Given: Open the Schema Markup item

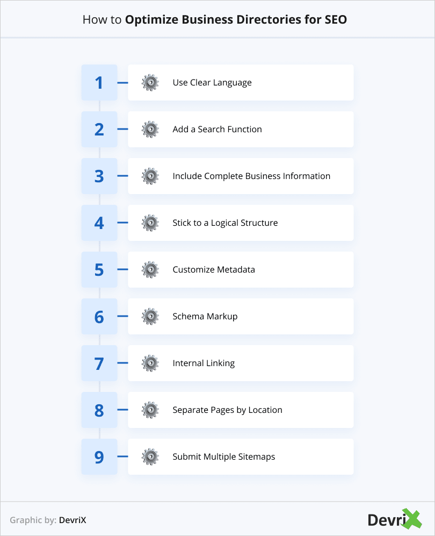Looking at the screenshot, I should 205,317.
